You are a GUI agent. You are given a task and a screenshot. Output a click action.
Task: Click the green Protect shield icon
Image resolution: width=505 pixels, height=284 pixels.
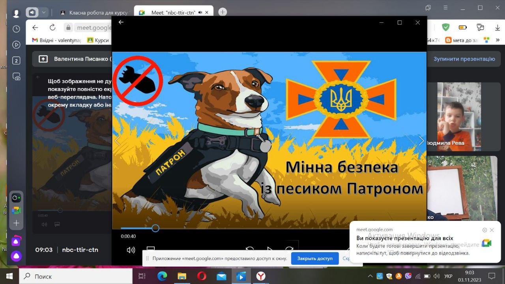coord(445,27)
